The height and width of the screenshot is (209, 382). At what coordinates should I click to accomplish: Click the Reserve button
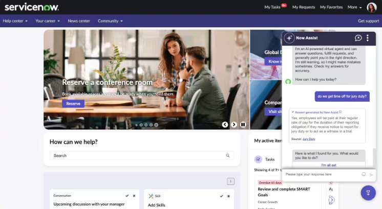(73, 104)
